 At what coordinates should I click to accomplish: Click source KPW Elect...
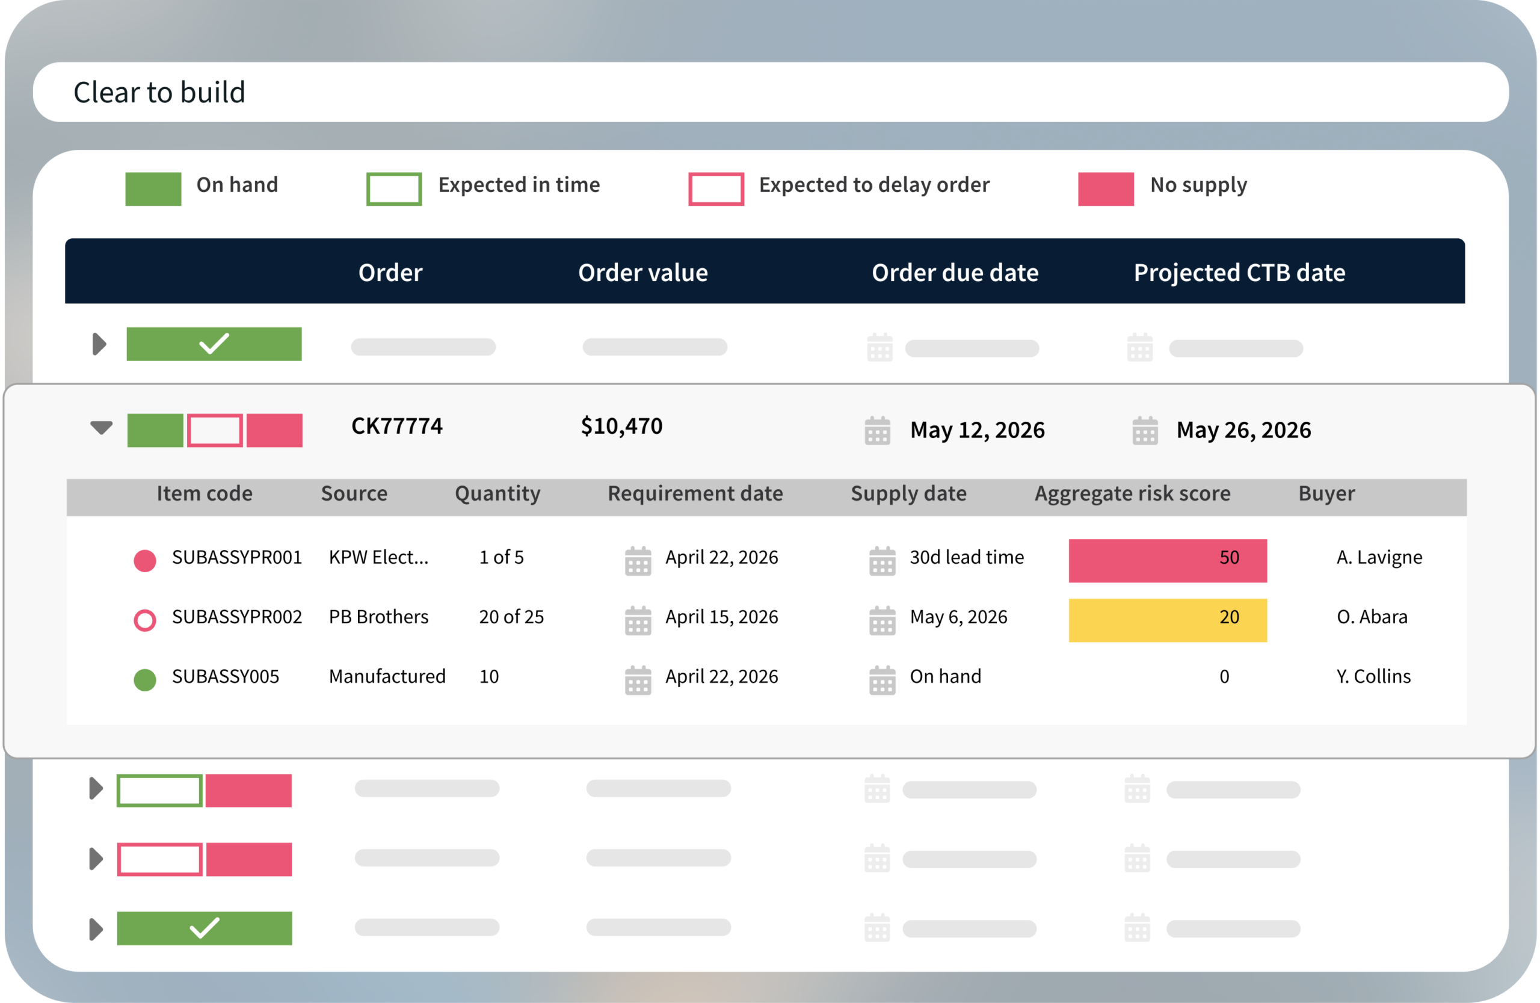pyautogui.click(x=378, y=557)
